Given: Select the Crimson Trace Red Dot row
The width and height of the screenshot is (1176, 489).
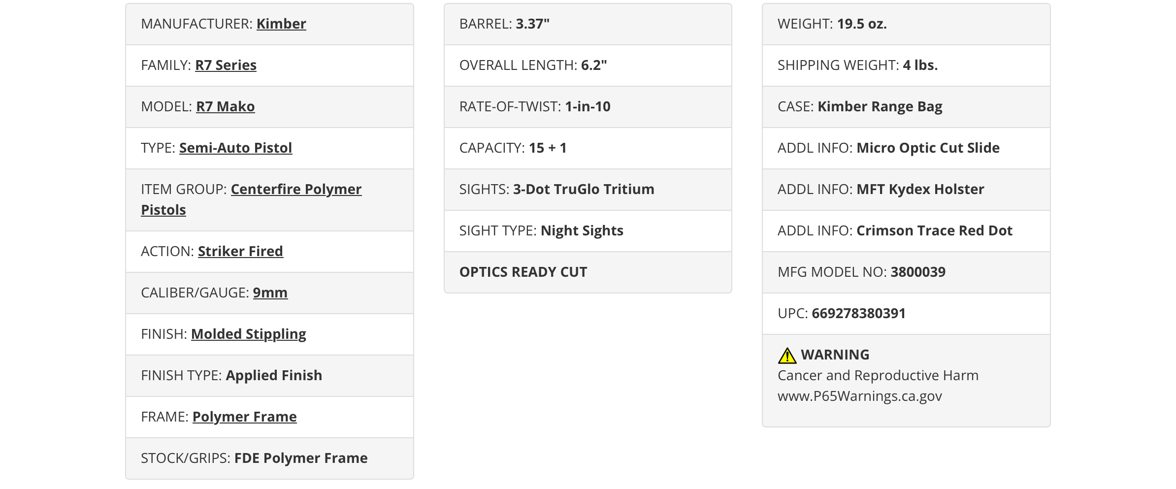Looking at the screenshot, I should (906, 231).
